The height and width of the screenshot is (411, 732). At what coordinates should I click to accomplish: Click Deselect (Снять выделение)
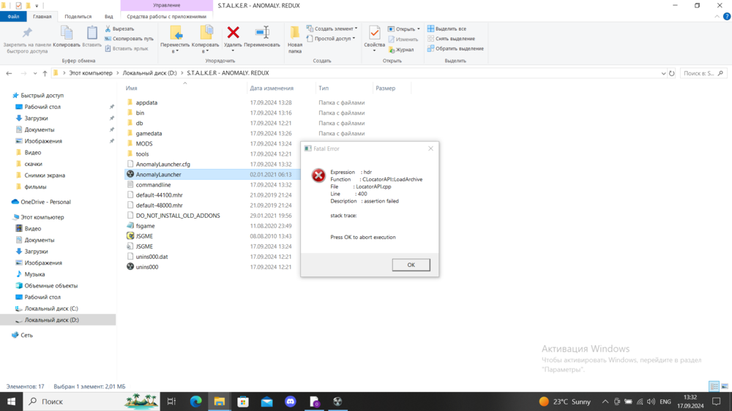coord(451,39)
